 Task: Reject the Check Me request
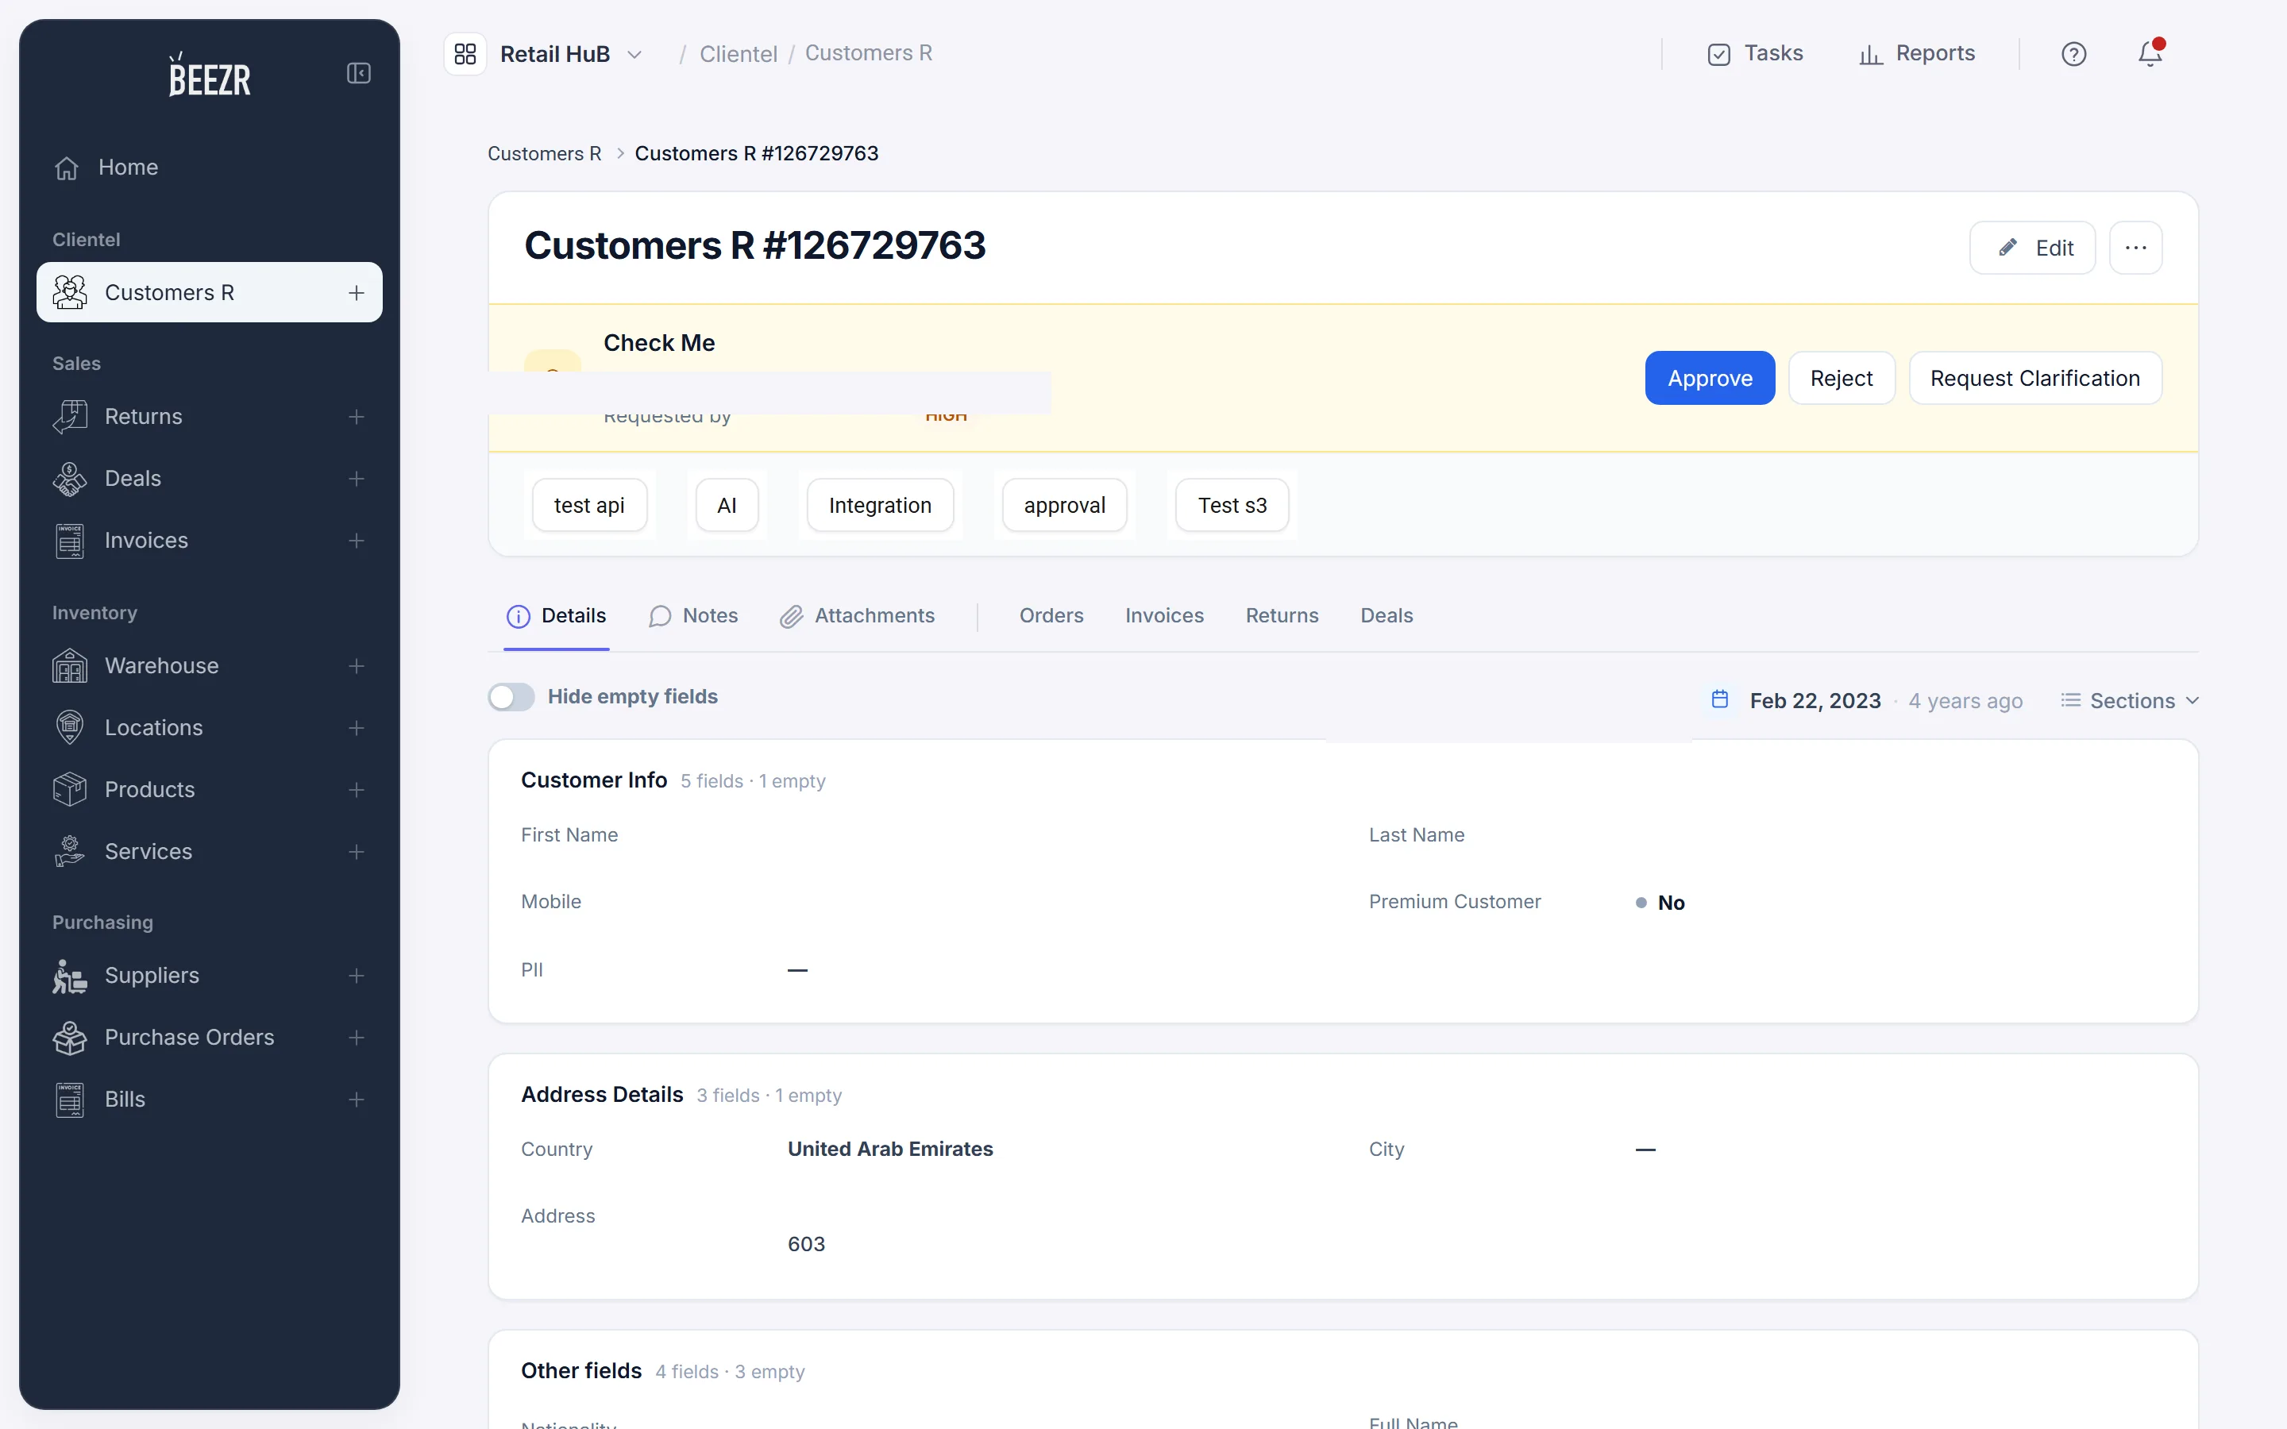1841,378
